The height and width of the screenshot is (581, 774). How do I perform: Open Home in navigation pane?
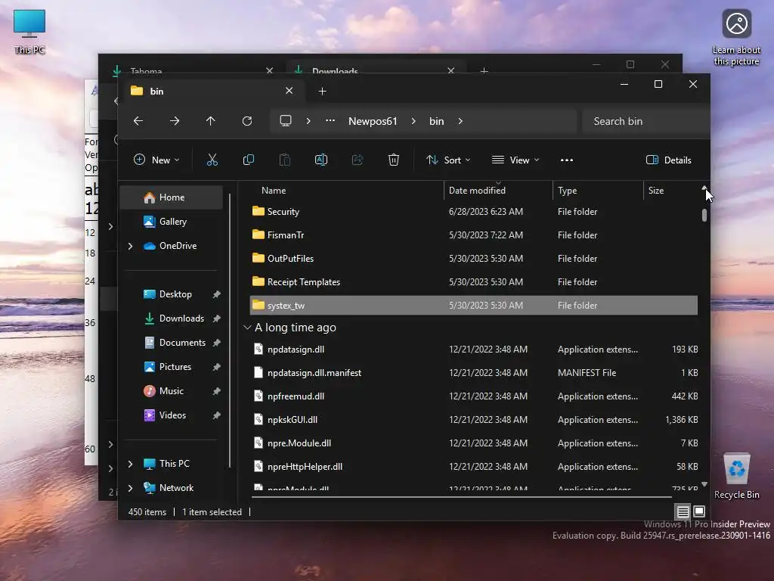172,197
